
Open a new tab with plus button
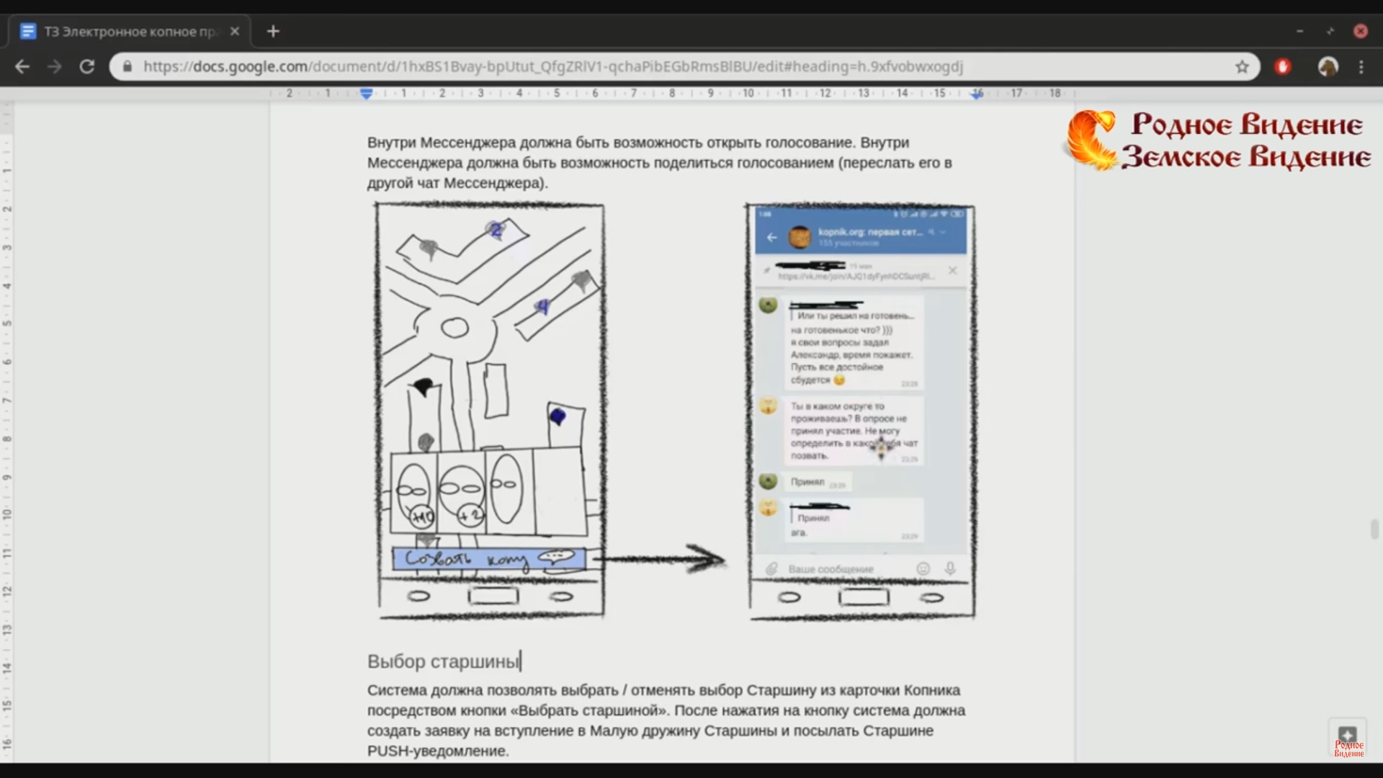273,31
